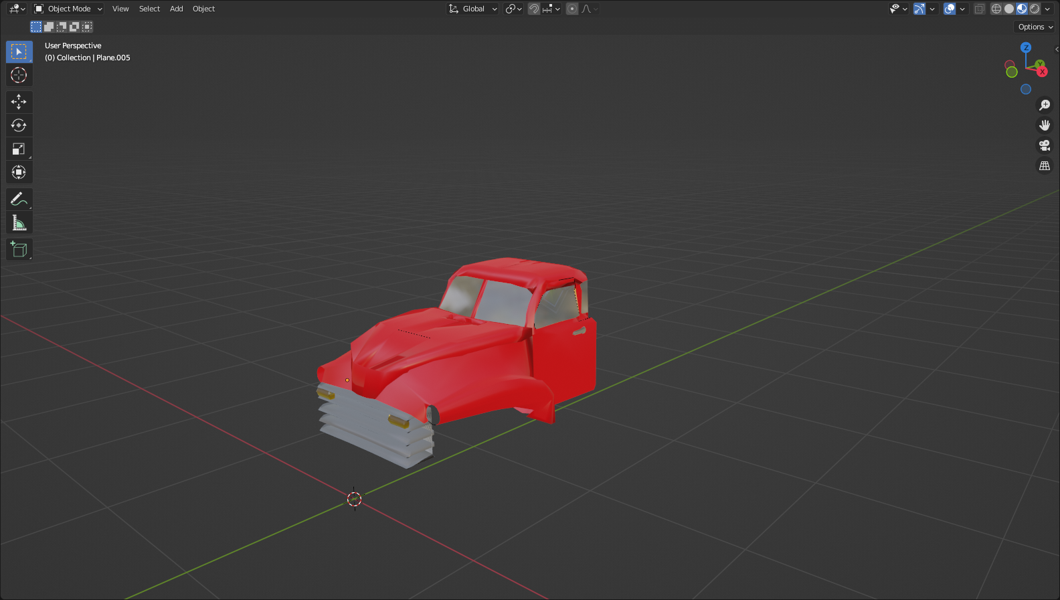Toggle X-ray display
Screen dimensions: 1060x600
(979, 9)
